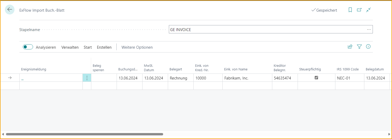Open row options three-dot menu

click(87, 78)
